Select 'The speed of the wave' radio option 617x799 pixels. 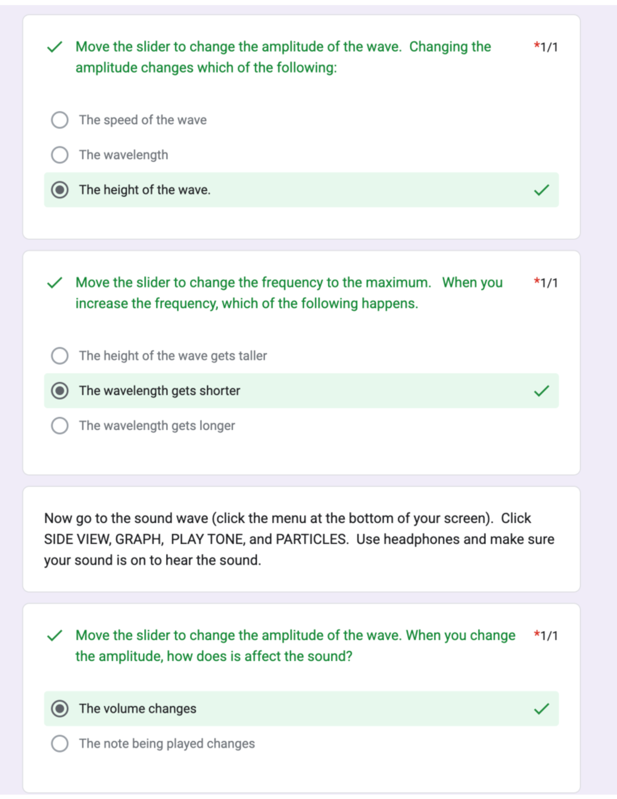(60, 120)
